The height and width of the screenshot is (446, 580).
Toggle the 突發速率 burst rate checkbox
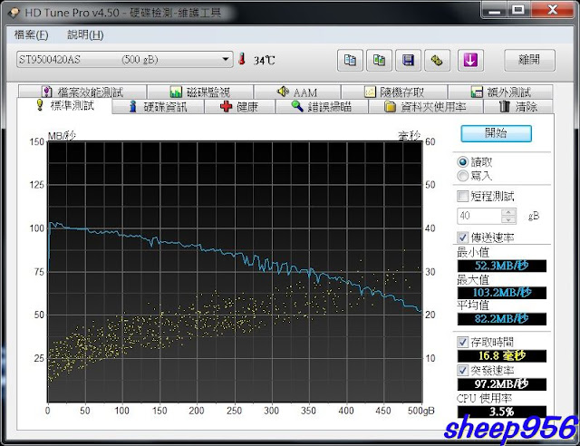tap(463, 370)
